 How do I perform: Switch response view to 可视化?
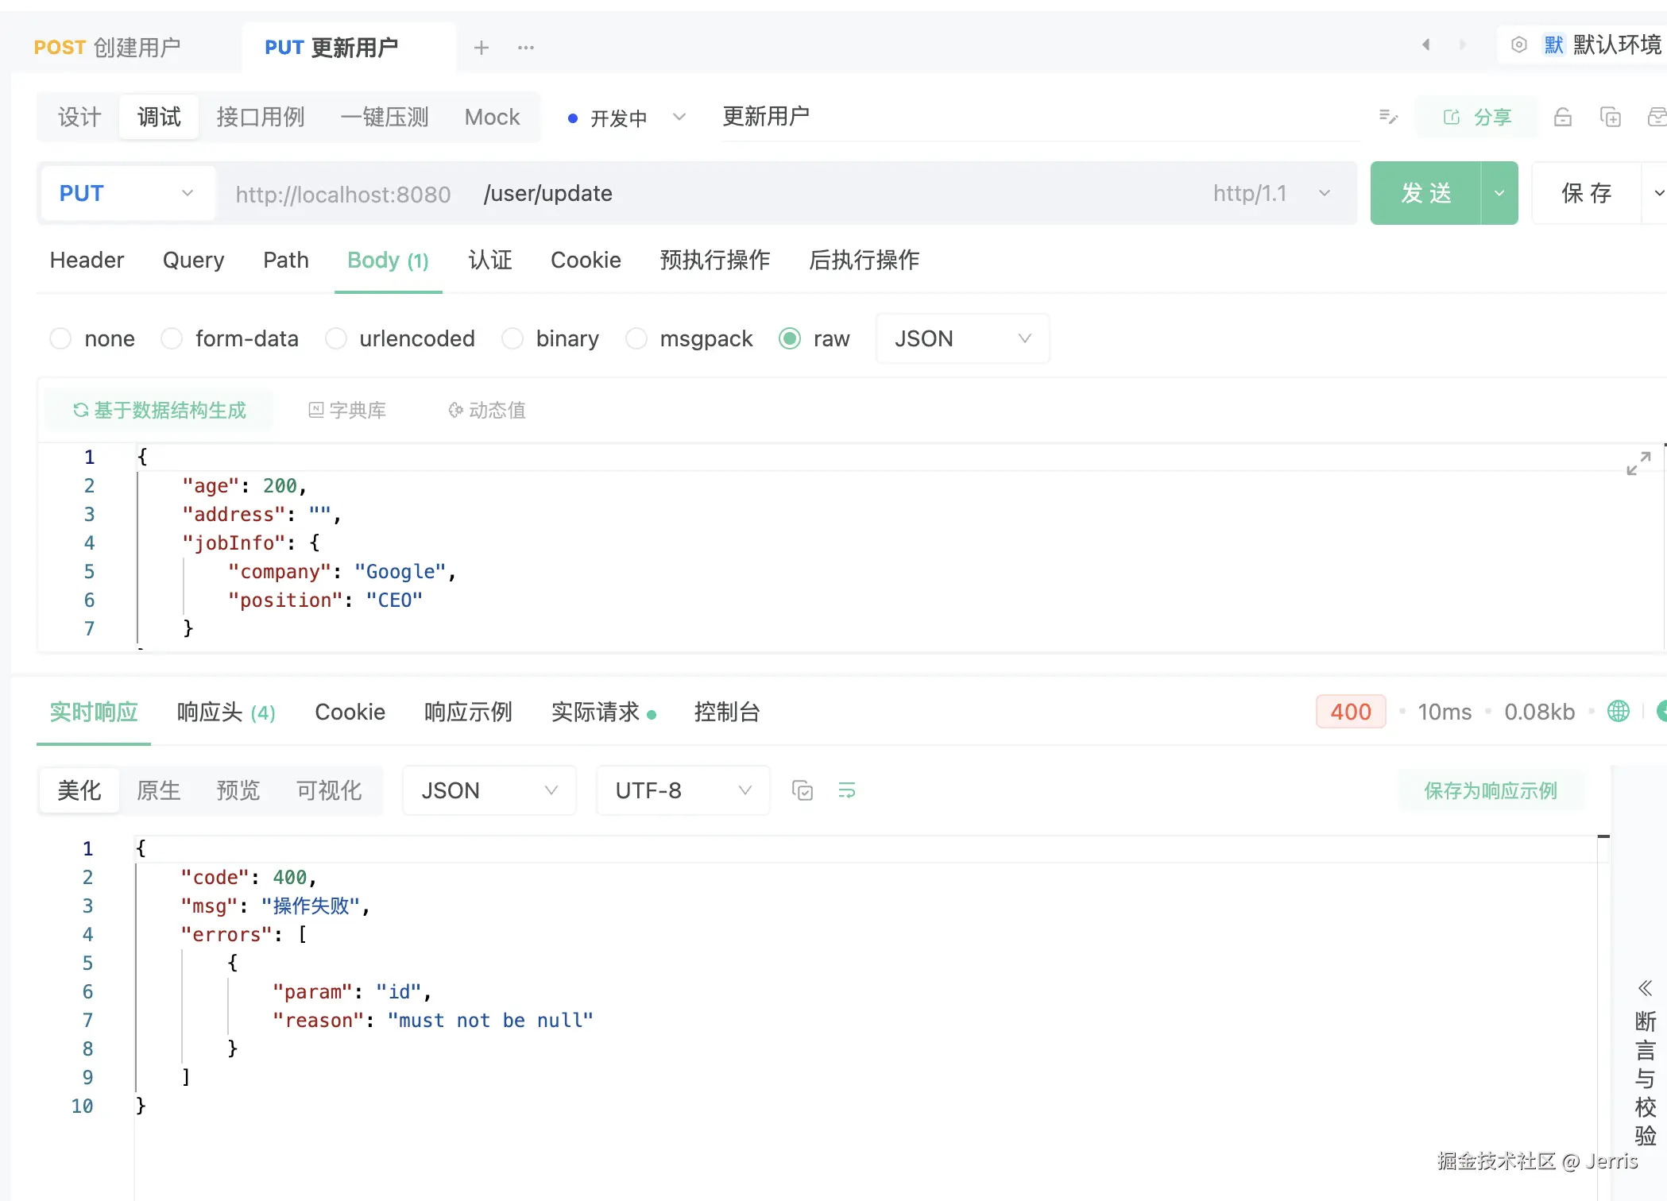329,790
